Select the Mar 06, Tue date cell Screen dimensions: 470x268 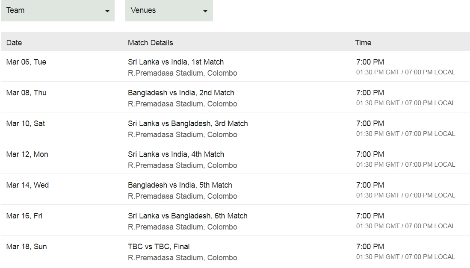[27, 62]
